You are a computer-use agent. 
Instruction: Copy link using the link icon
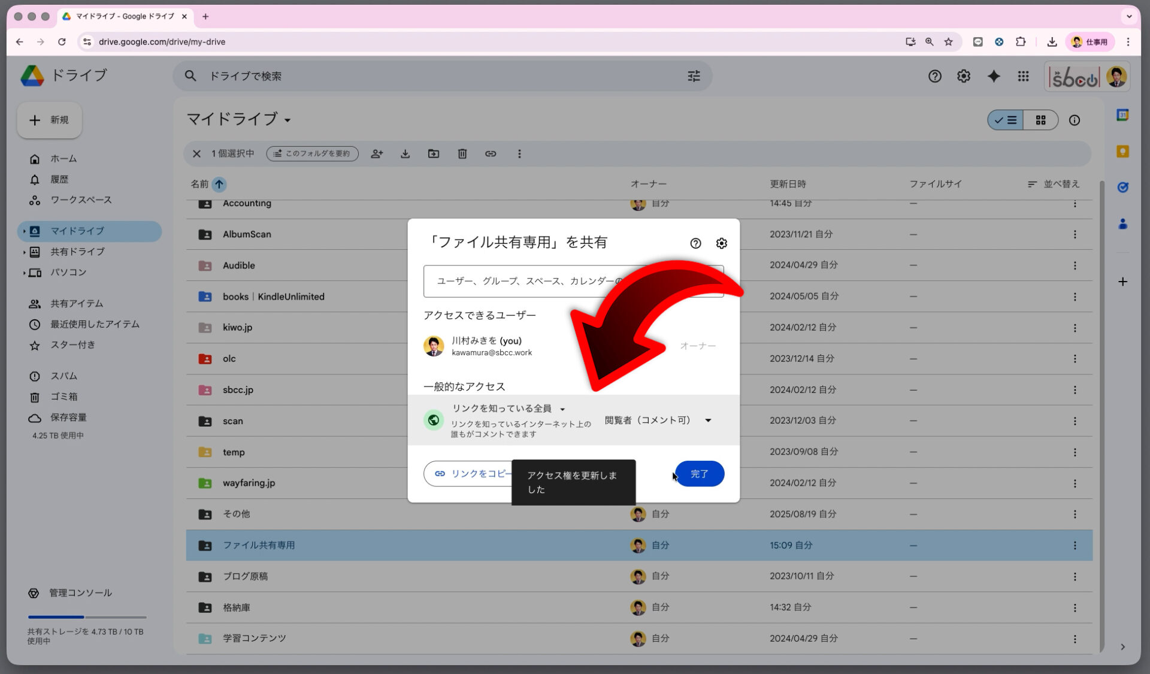pos(491,154)
